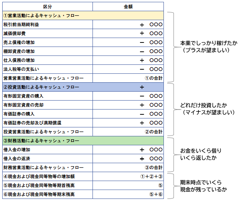Click the ⑤+⑥ amount cell
The image size is (243, 203).
(x=128, y=194)
